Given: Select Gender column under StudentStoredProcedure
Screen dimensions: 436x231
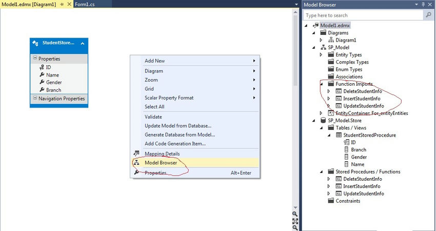Looking at the screenshot, I should coord(359,157).
